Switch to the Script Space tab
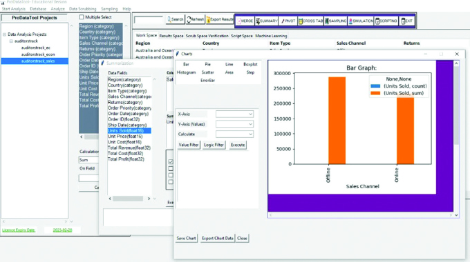This screenshot has width=470, height=262. click(242, 36)
